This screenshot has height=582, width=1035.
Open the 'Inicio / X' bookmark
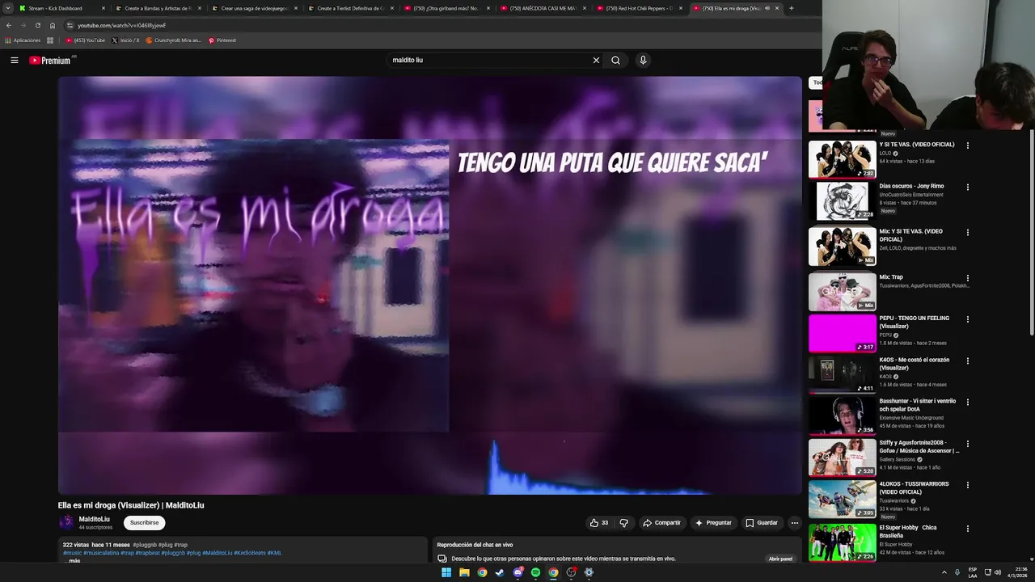(125, 40)
